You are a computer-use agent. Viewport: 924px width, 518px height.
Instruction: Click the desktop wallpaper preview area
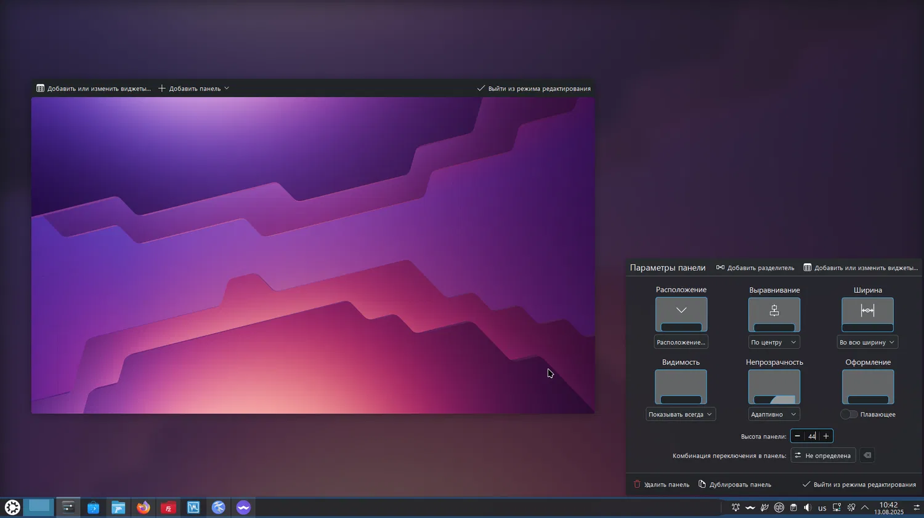point(313,255)
